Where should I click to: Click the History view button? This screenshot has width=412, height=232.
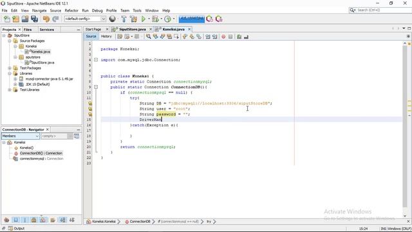click(106, 36)
